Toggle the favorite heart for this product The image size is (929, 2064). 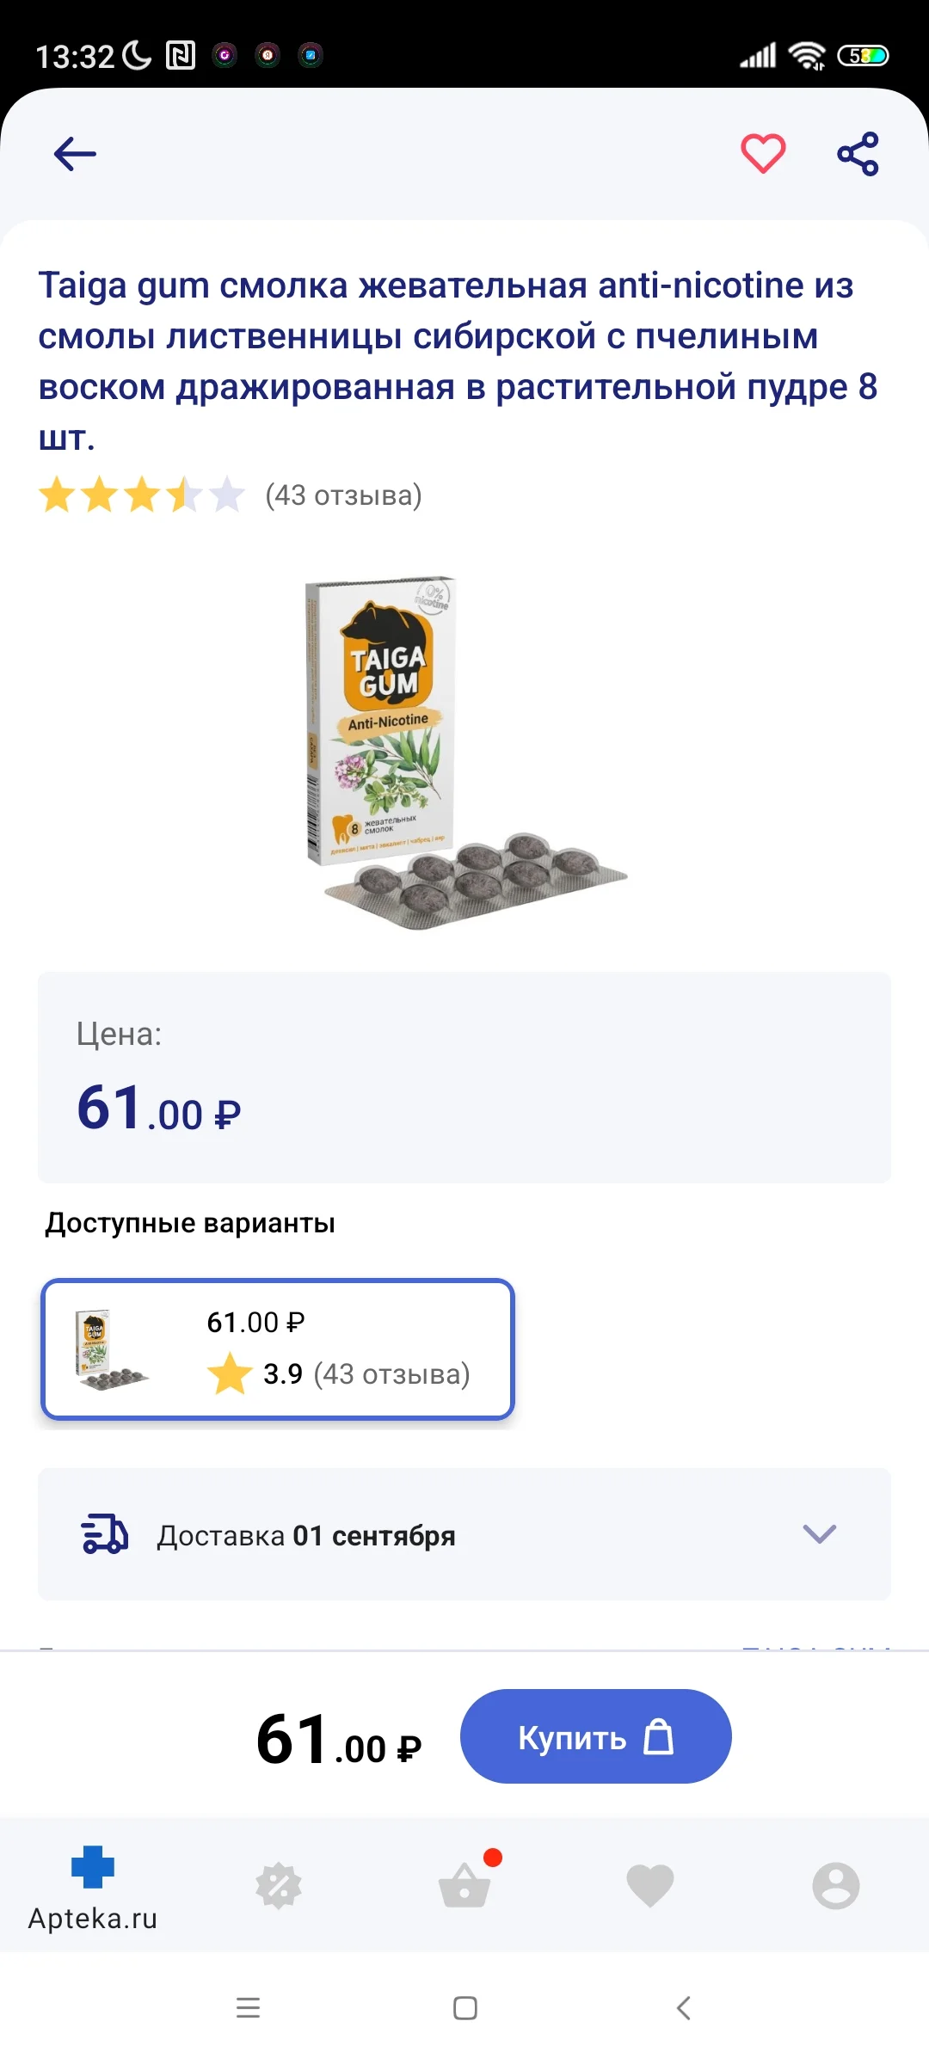tap(763, 155)
